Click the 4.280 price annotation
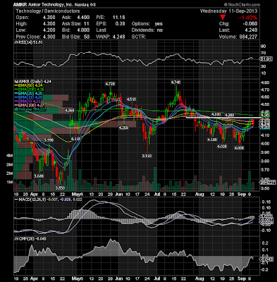Screen dimensions: 277x282 230,115
